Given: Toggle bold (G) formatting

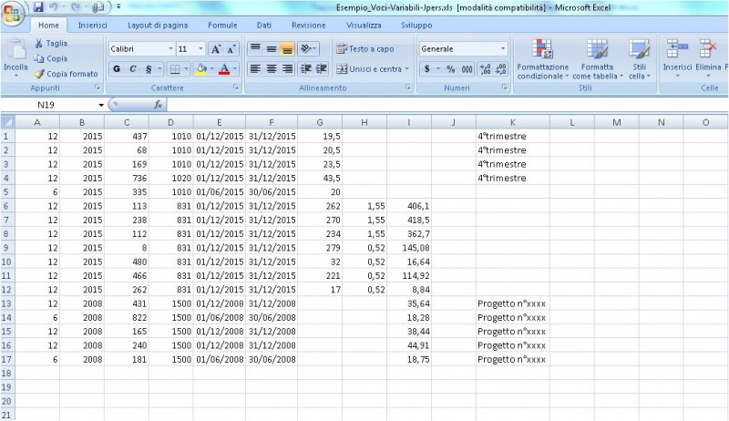Looking at the screenshot, I should pos(117,68).
